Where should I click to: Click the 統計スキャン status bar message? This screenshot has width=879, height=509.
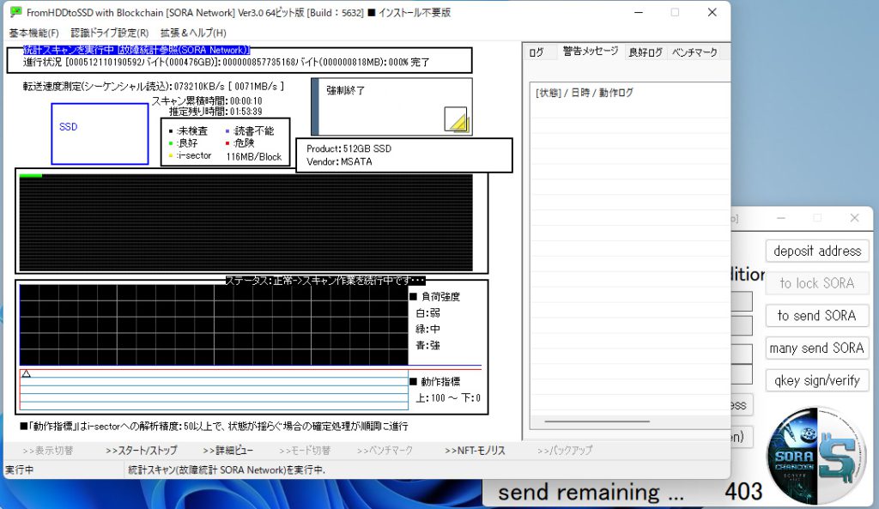[x=227, y=470]
